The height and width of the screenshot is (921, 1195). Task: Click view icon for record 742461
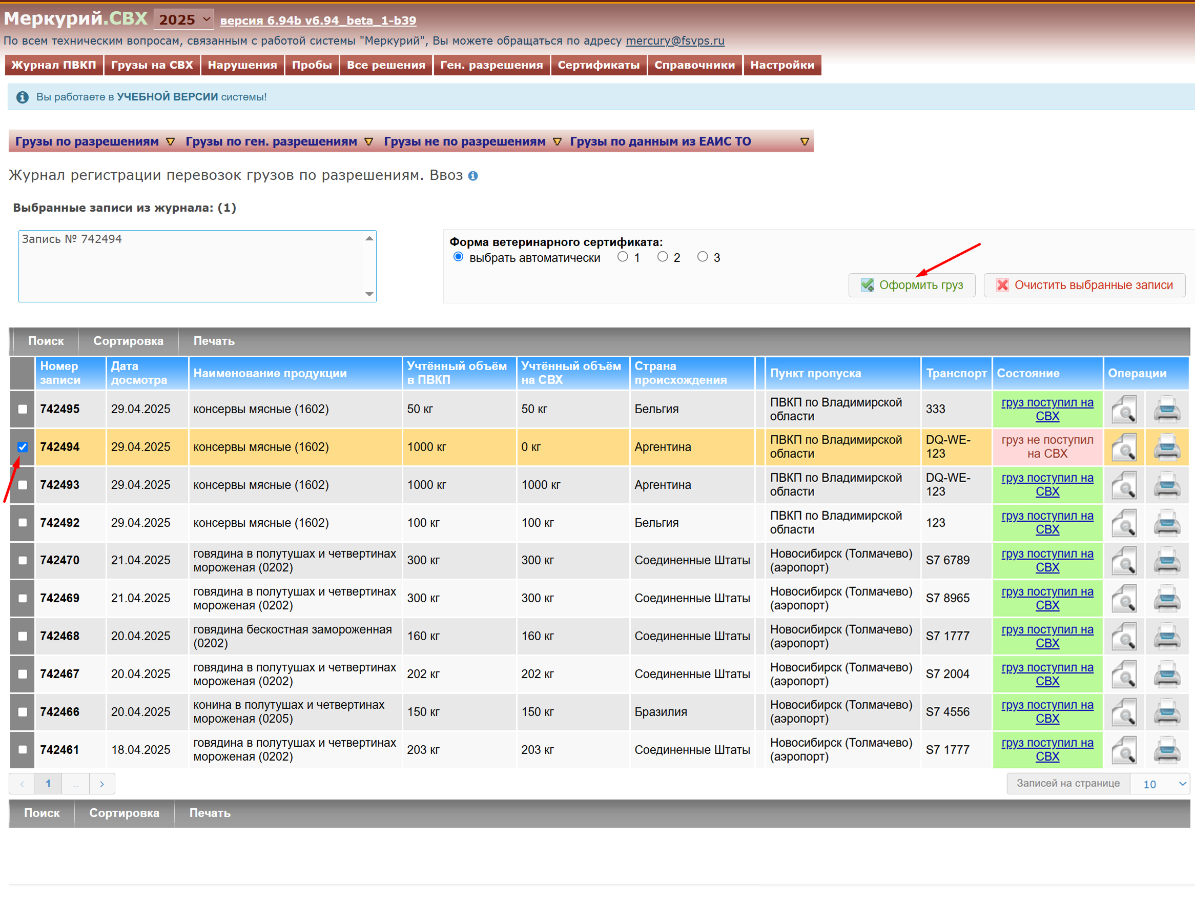click(x=1123, y=750)
